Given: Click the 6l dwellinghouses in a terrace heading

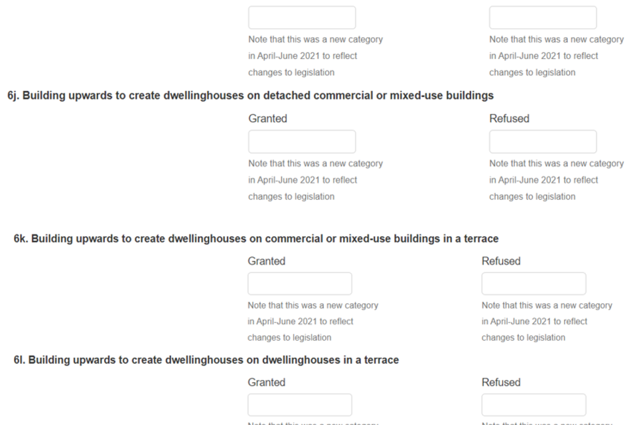Looking at the screenshot, I should (x=206, y=360).
